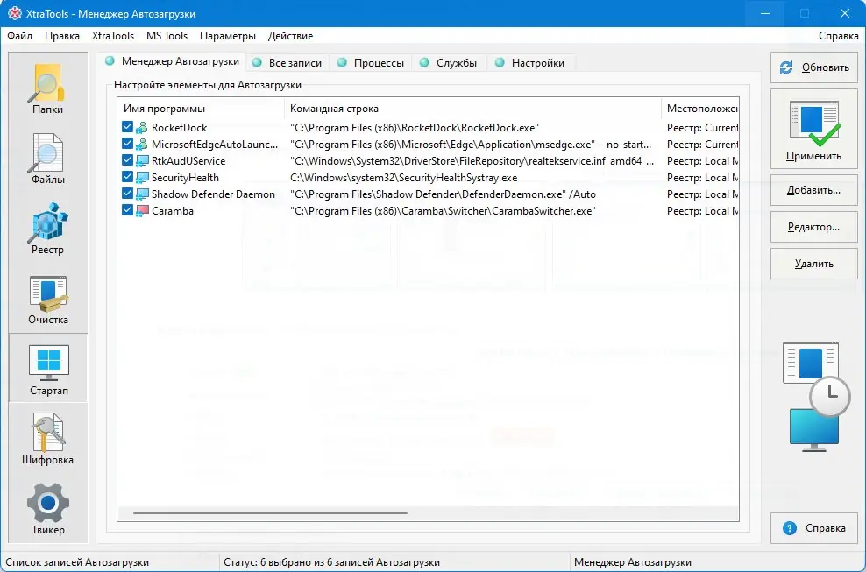Click the RtkAudUService name text
The height and width of the screenshot is (572, 866).
(x=188, y=160)
